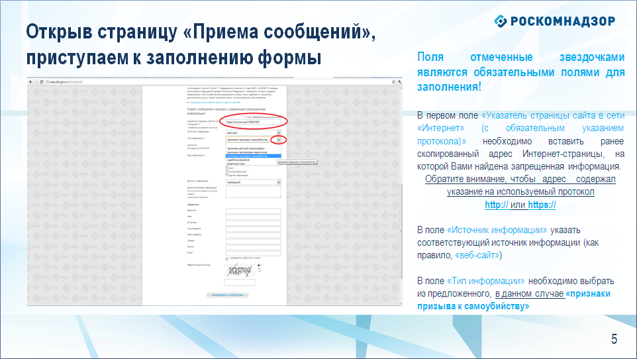Choose признаки детской порнографии option

pyautogui.click(x=254, y=148)
